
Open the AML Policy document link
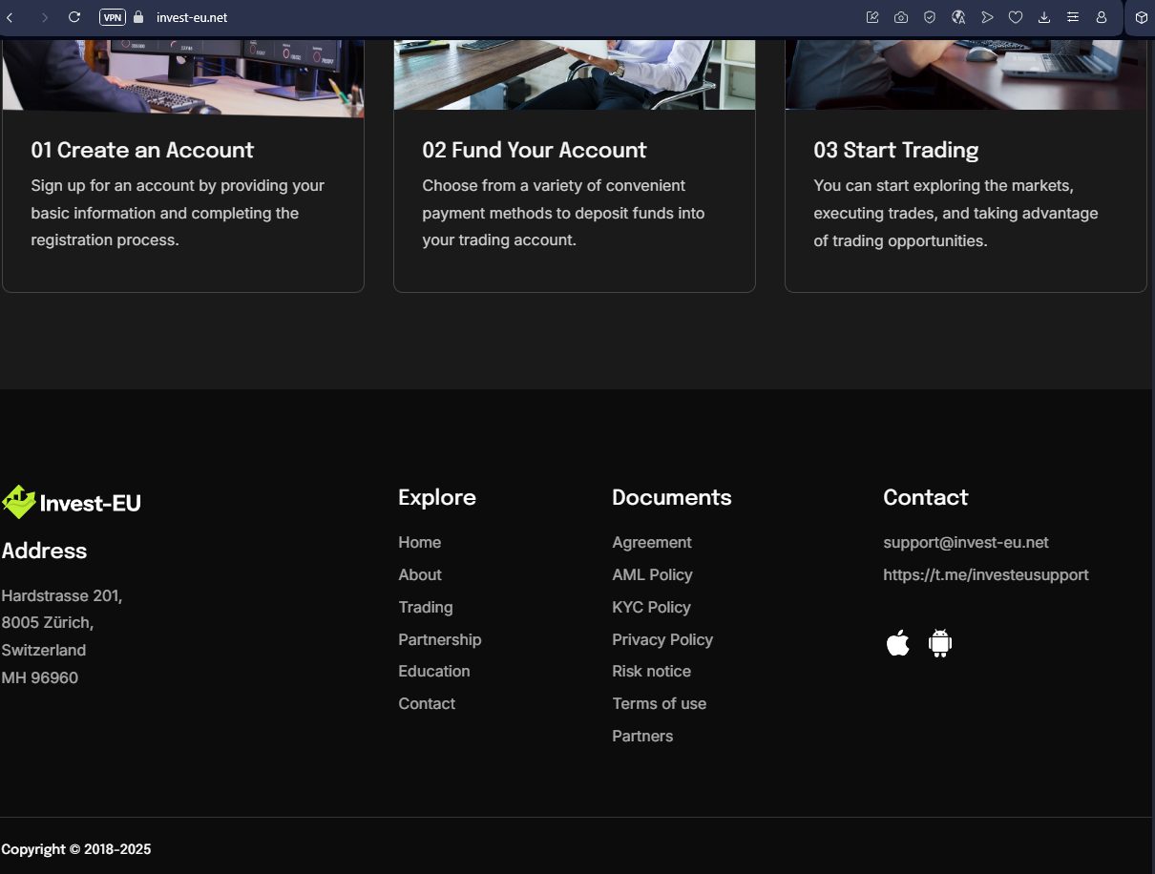(652, 574)
